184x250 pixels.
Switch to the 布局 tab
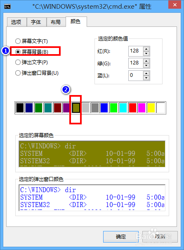tap(56, 22)
